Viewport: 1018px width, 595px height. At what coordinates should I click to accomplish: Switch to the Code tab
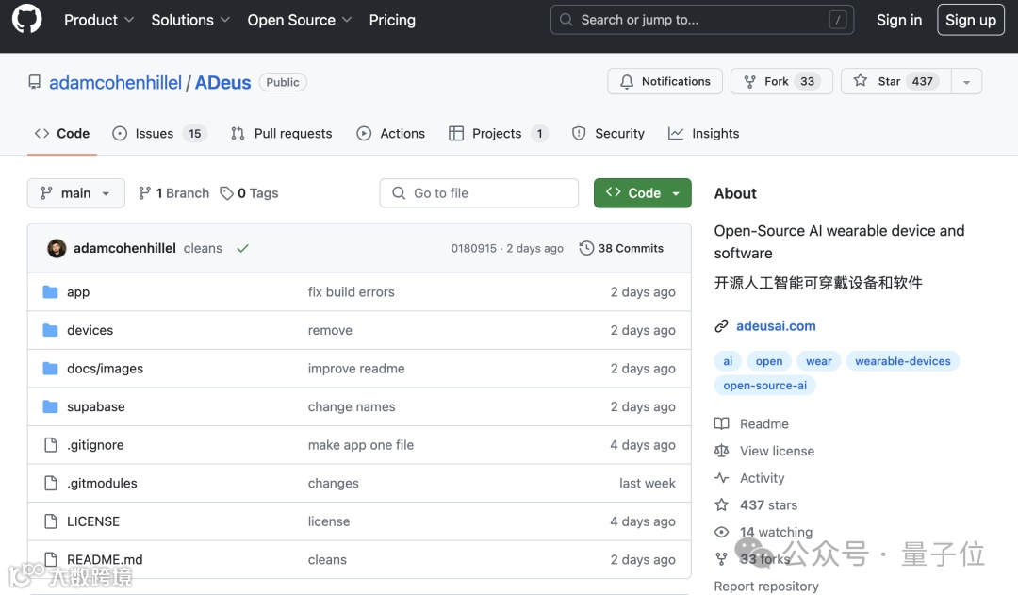coord(61,133)
